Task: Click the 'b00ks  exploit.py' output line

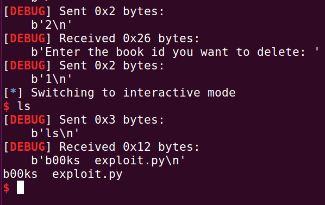Action: click(x=63, y=175)
